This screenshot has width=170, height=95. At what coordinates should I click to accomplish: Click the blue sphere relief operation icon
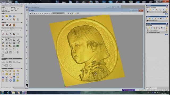point(14,80)
